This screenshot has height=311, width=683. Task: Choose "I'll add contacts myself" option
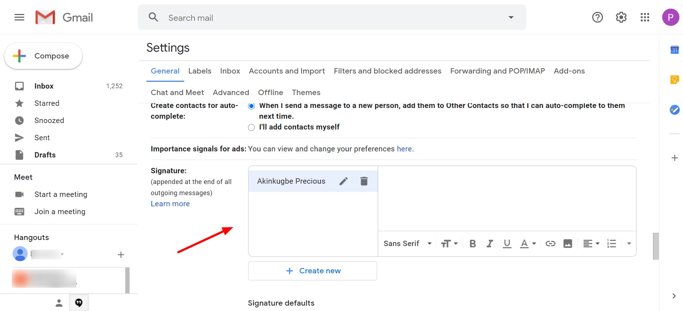[x=252, y=127]
